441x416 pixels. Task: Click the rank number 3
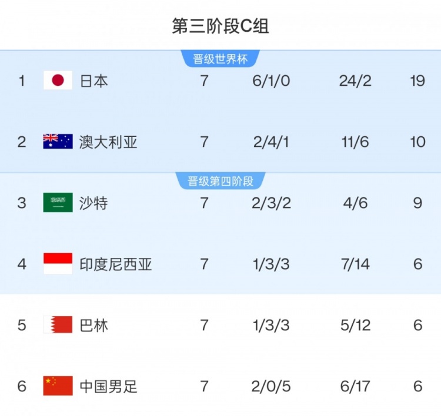(x=22, y=203)
